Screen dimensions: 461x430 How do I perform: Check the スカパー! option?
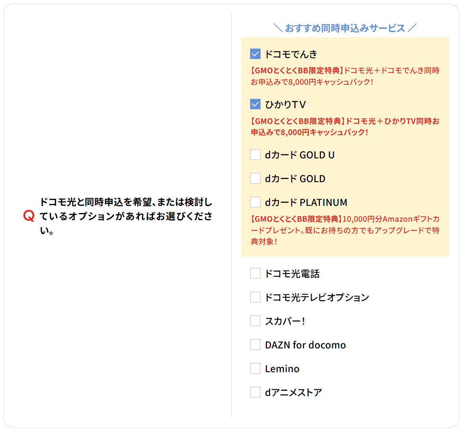click(255, 321)
